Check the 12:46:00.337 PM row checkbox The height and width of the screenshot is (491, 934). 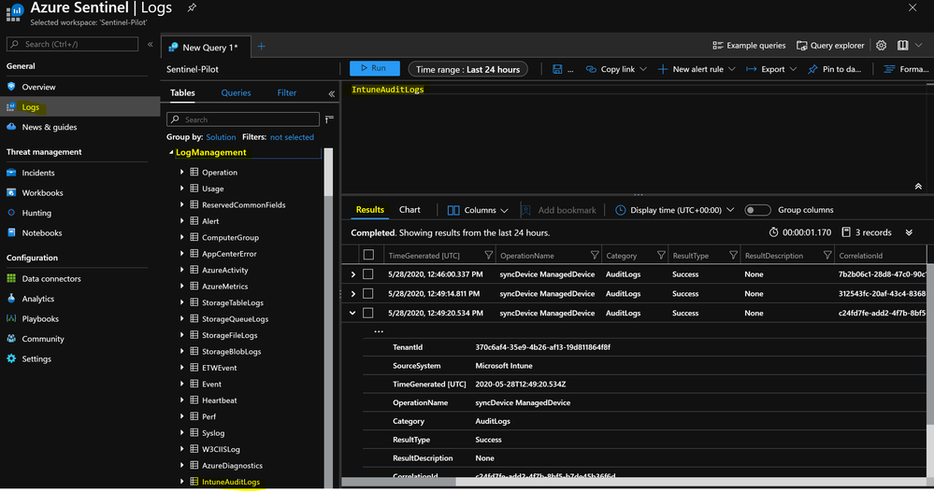click(x=368, y=274)
